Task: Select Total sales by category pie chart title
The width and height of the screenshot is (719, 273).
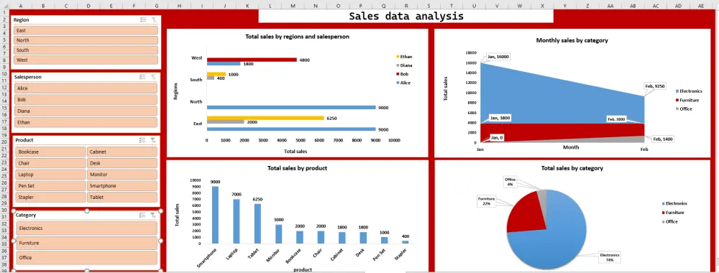Action: tap(572, 168)
